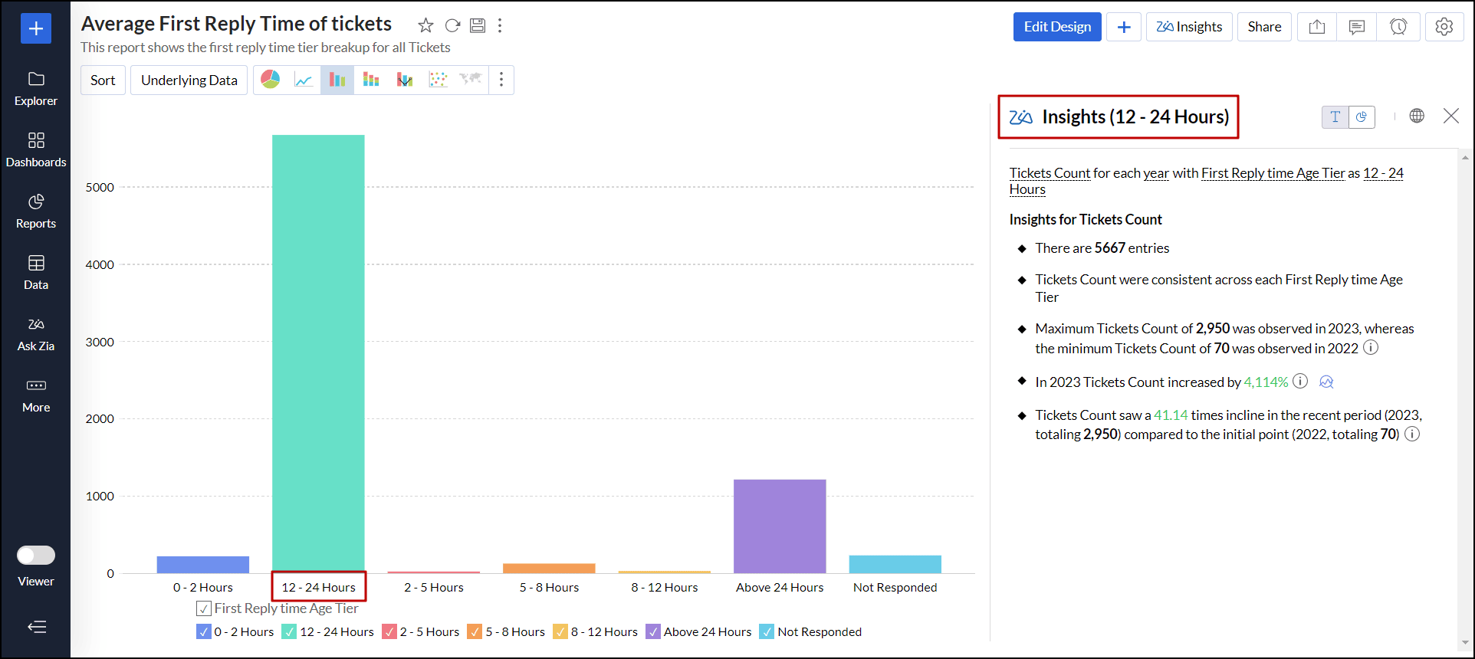The image size is (1475, 659).
Task: Toggle the First Reply time Age Tier checkbox
Action: pos(204,608)
